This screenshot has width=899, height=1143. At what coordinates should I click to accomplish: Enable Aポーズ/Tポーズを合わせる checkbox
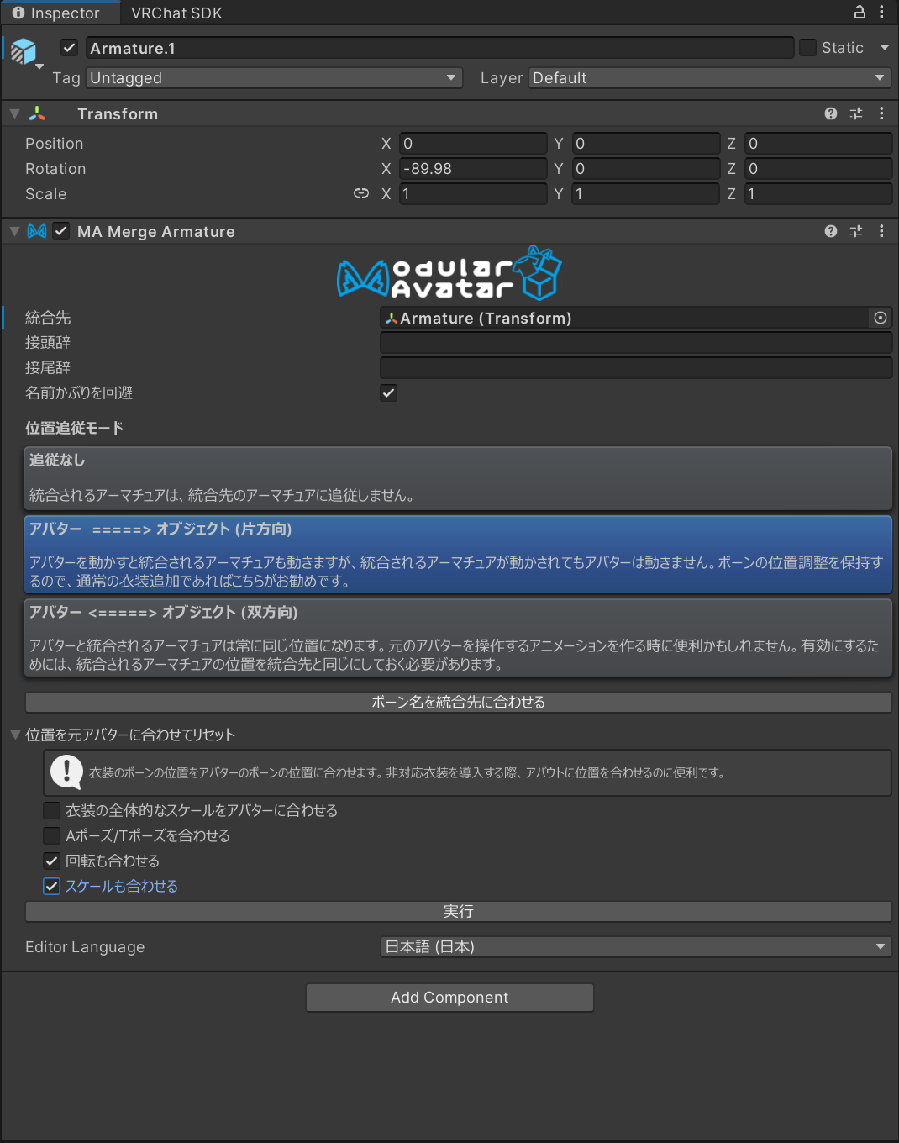(x=51, y=835)
